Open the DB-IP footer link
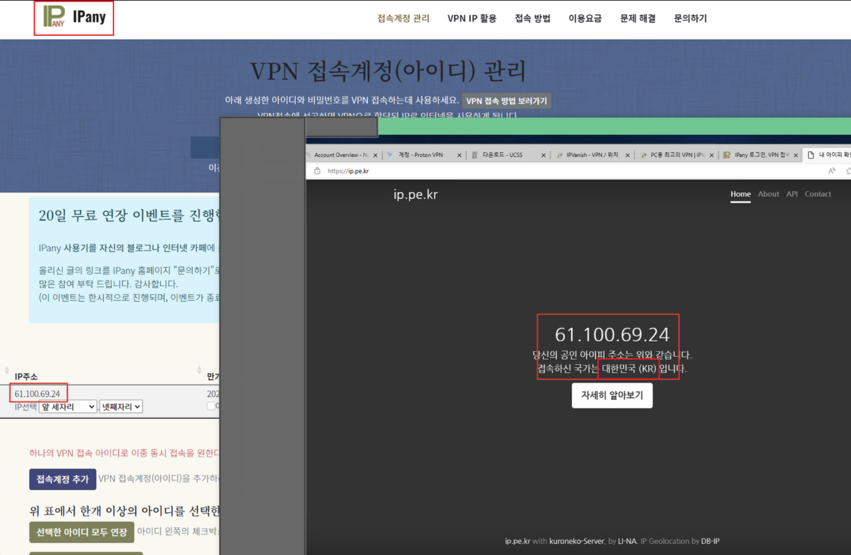This screenshot has width=851, height=555. pyautogui.click(x=710, y=541)
